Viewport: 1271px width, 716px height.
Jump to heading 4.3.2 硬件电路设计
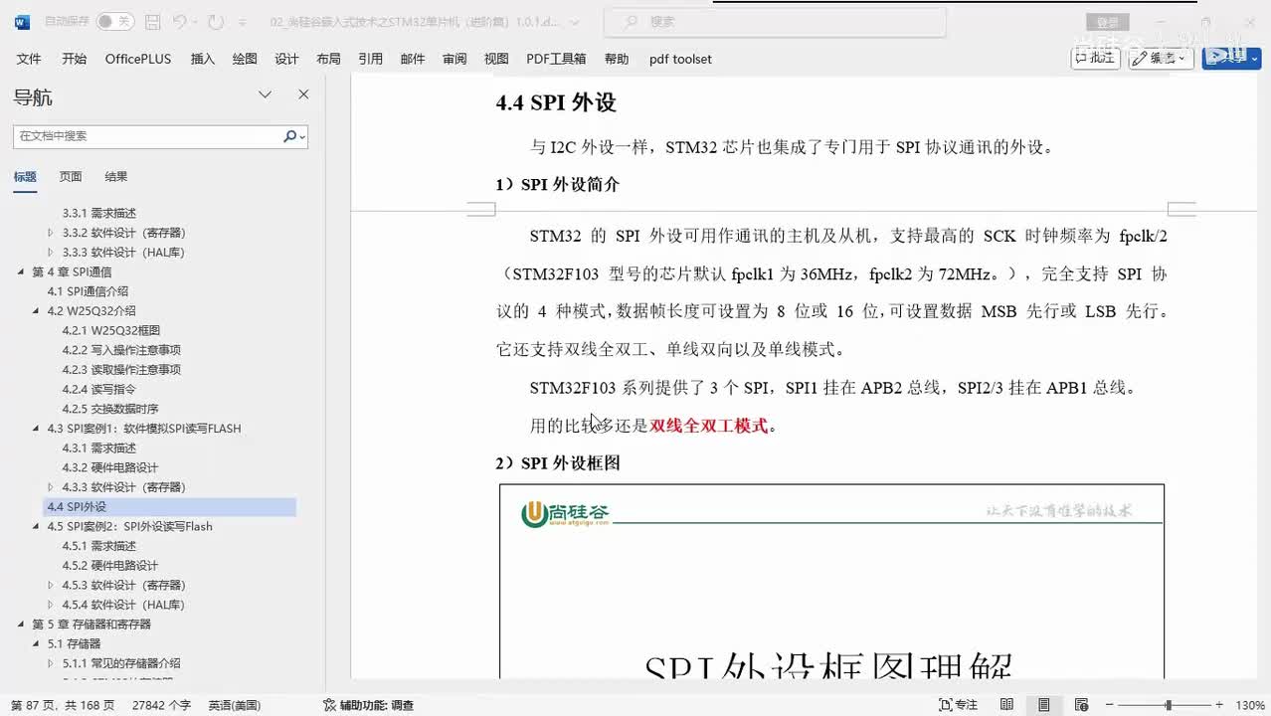click(x=110, y=467)
